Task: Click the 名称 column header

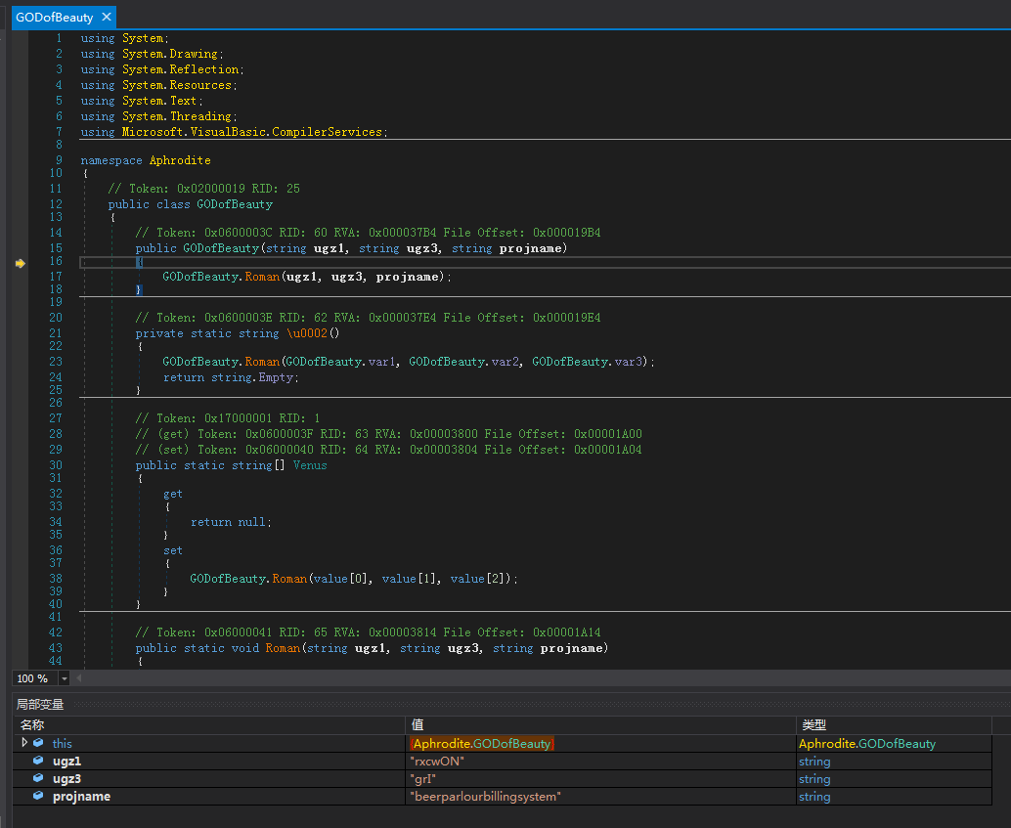Action: pos(32,725)
